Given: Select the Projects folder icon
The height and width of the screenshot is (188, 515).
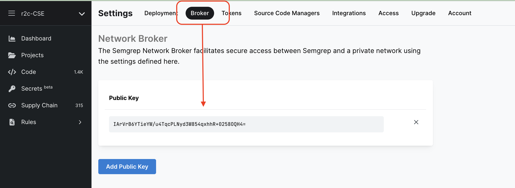Looking at the screenshot, I should 12,55.
